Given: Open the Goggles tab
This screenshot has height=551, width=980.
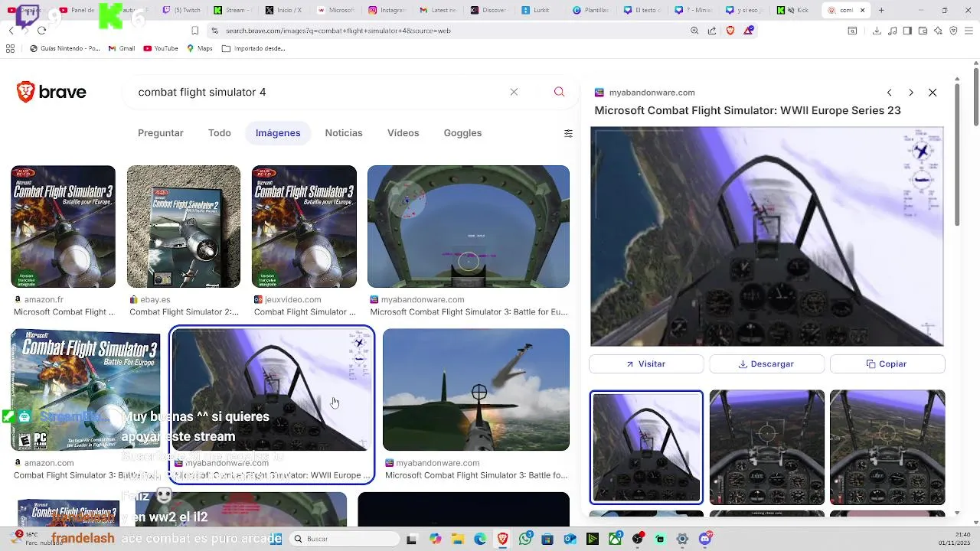Looking at the screenshot, I should 462,133.
